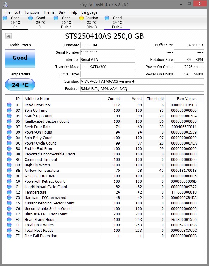Click the ID column header
Screen dimensions: 209x266
click(18, 98)
